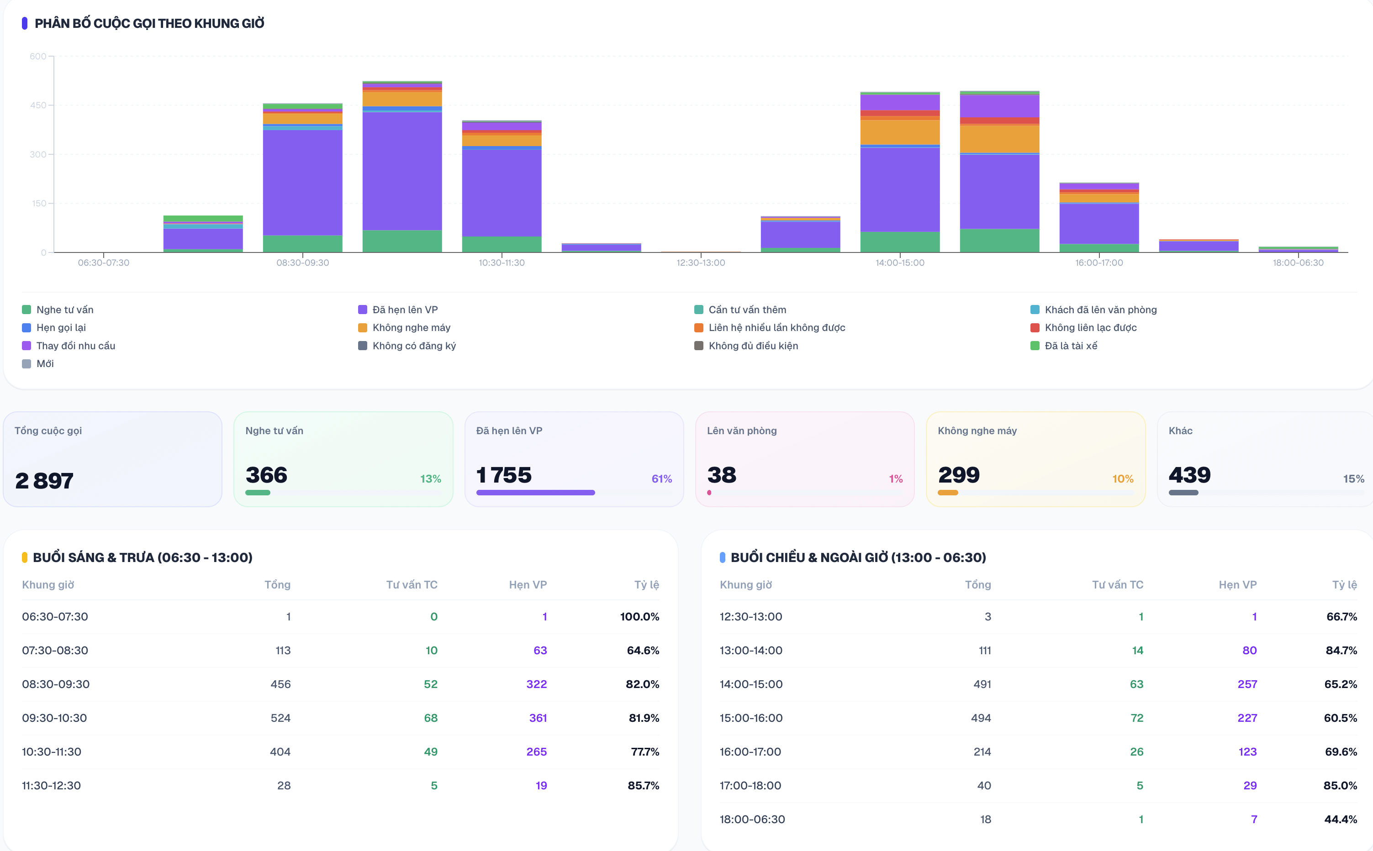
Task: Click the green 'Nghe tư vấn' legend swatch
Action: [26, 310]
